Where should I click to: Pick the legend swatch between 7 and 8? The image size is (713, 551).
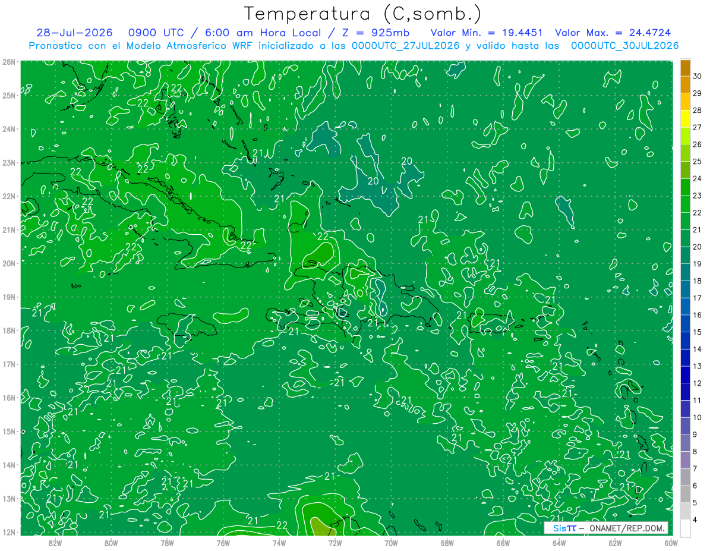(685, 460)
